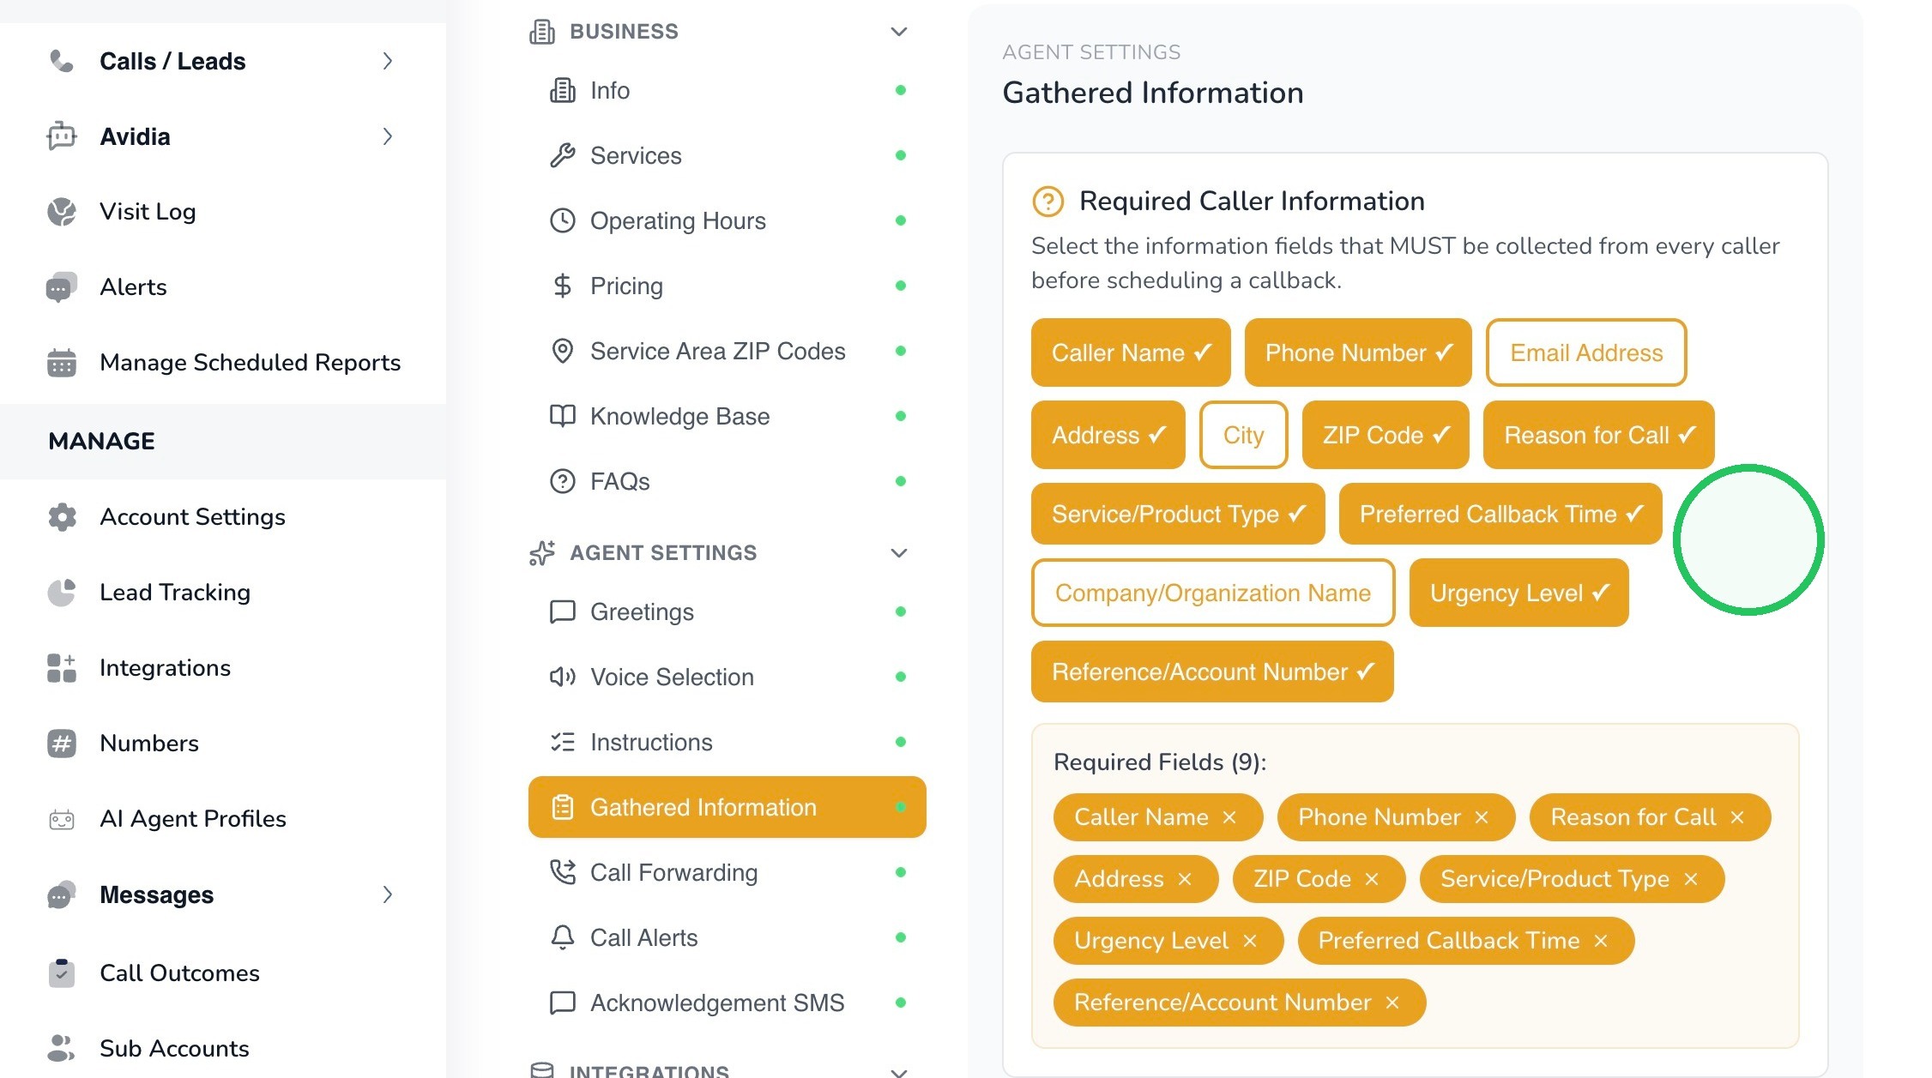This screenshot has height=1078, width=1932.
Task: Collapse the AGENT SETTINGS section chevron
Action: (898, 553)
